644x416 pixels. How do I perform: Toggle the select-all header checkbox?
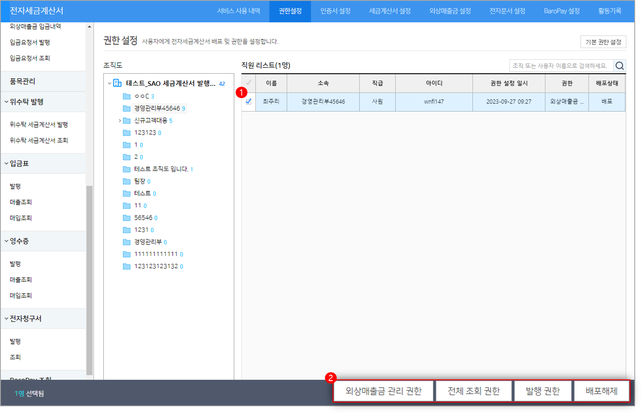[249, 83]
